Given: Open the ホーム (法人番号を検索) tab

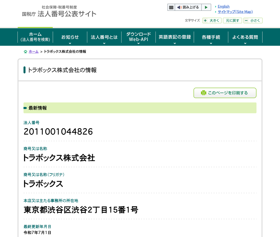Looking at the screenshot, I should point(35,37).
